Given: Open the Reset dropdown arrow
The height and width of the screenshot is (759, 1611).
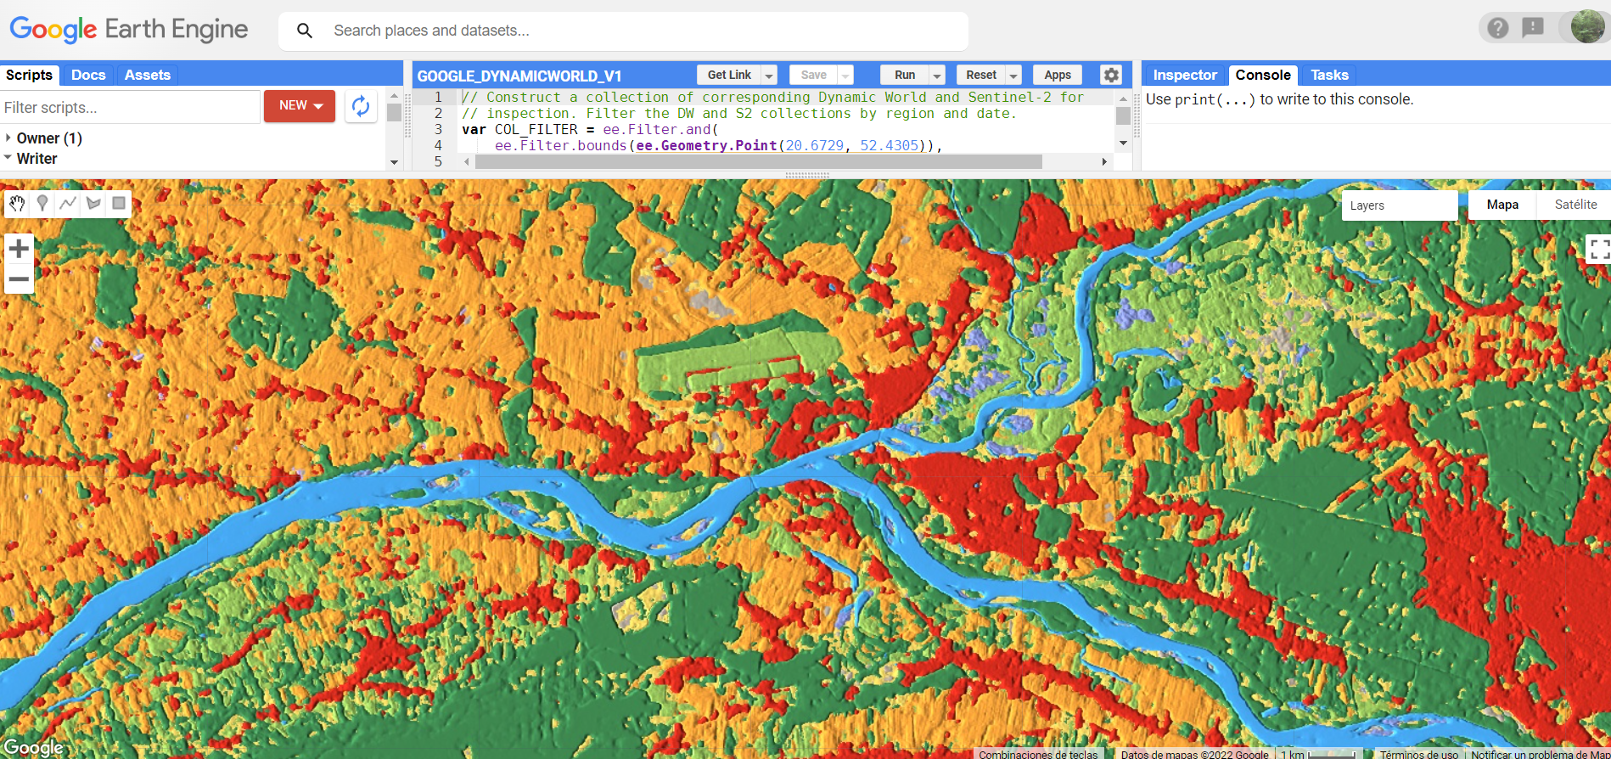Looking at the screenshot, I should 1013,76.
